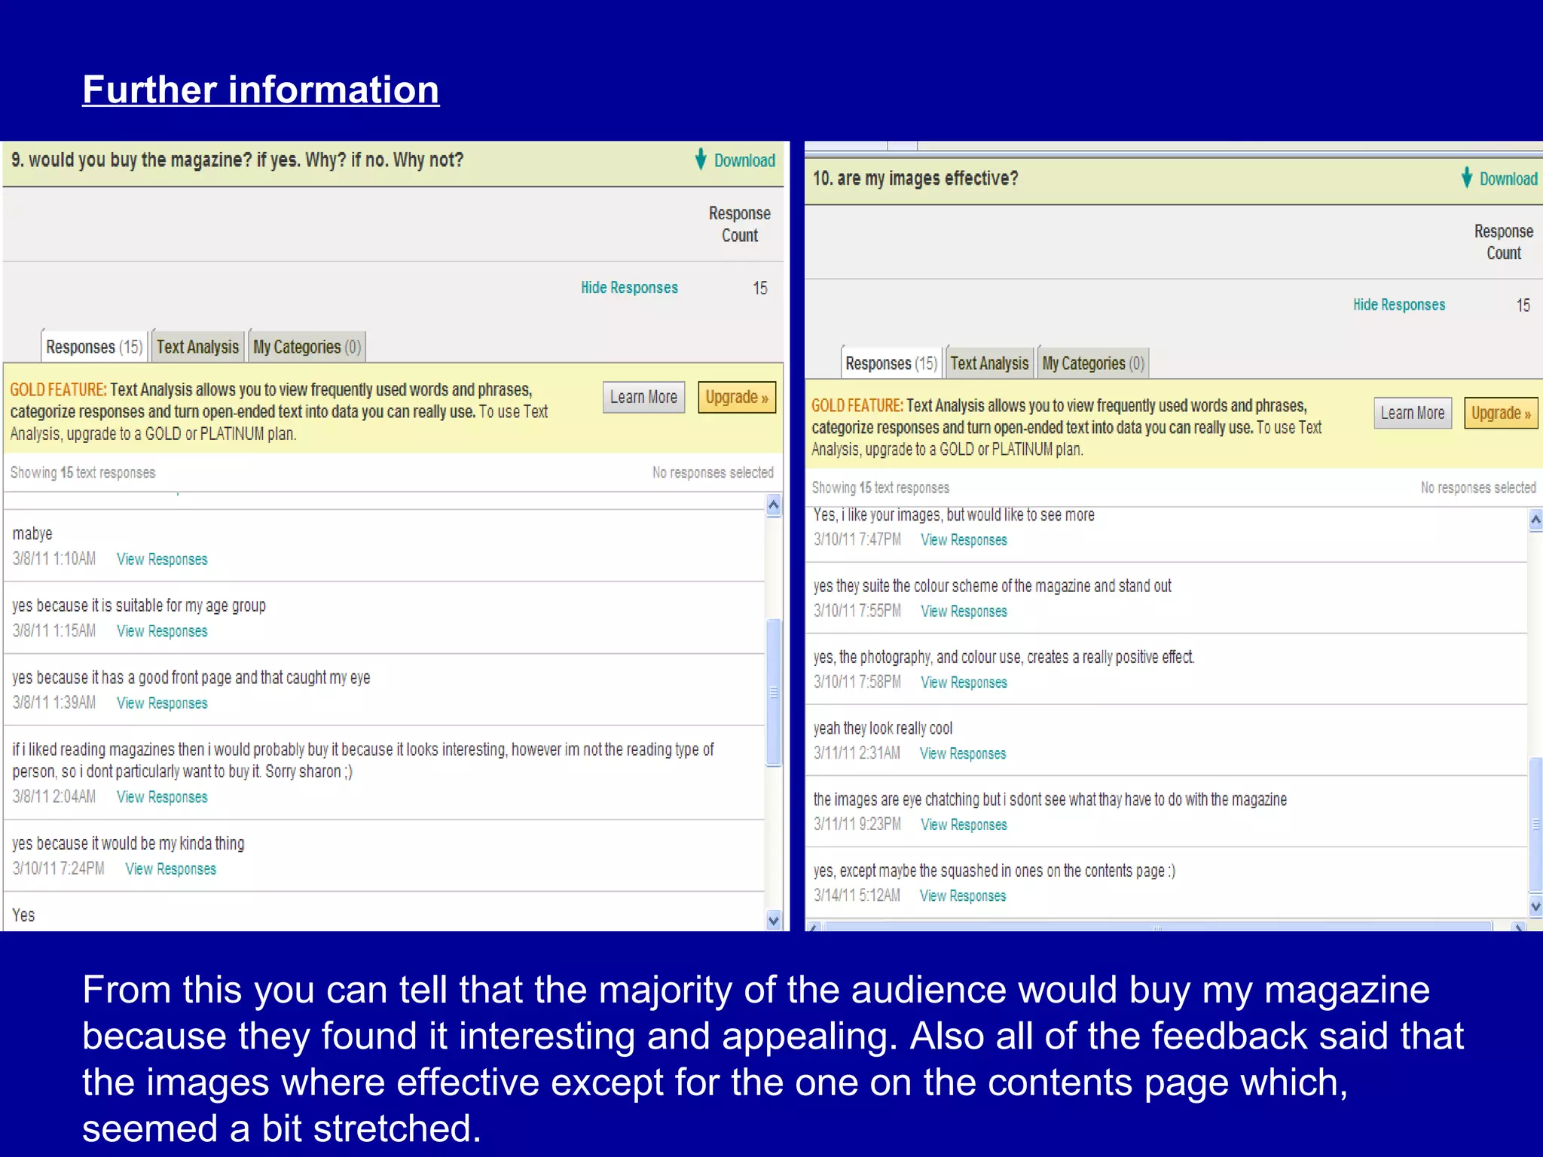The height and width of the screenshot is (1157, 1543).
Task: Click Upgrade button in question 9 panel
Action: tap(736, 397)
